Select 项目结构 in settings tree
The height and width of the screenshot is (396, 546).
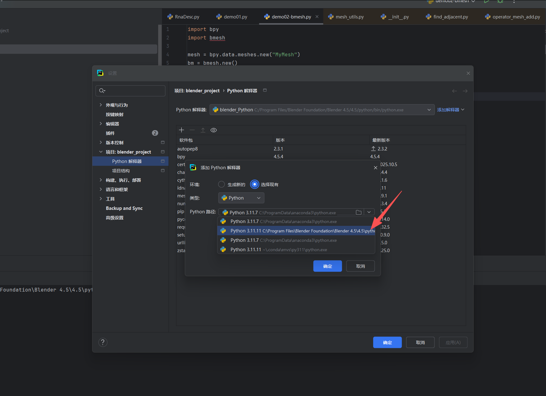(x=121, y=171)
